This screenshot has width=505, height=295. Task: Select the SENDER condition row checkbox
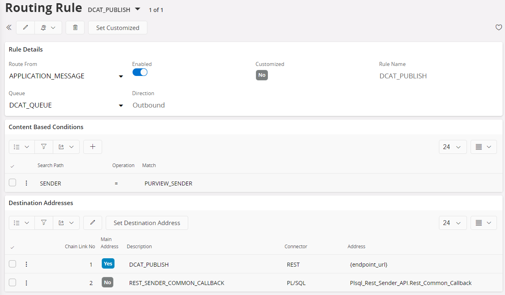[x=12, y=183]
